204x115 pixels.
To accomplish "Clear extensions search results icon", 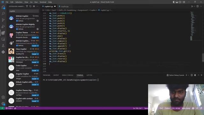I will tap(34, 6).
